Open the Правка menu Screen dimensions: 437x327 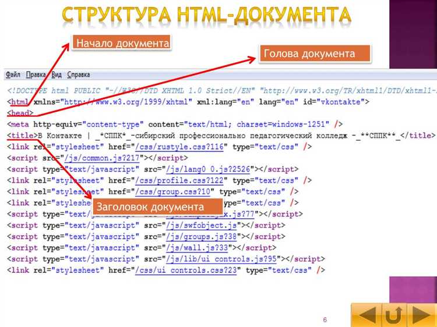[x=36, y=74]
